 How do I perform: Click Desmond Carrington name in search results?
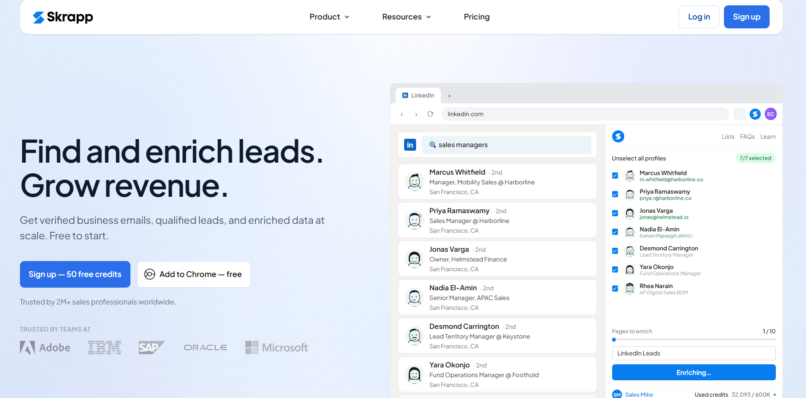coord(464,326)
